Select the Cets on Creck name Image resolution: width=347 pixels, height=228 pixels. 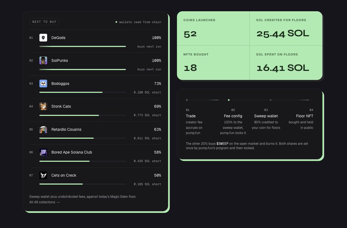click(x=64, y=175)
